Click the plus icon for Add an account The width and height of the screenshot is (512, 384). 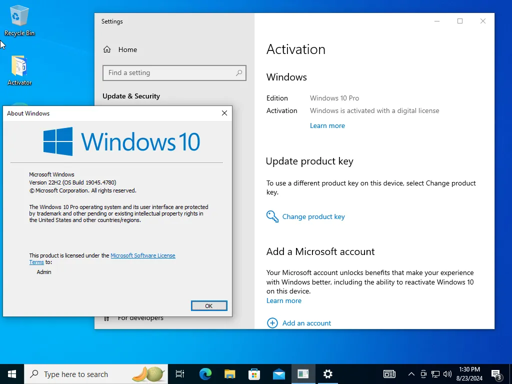[272, 323]
